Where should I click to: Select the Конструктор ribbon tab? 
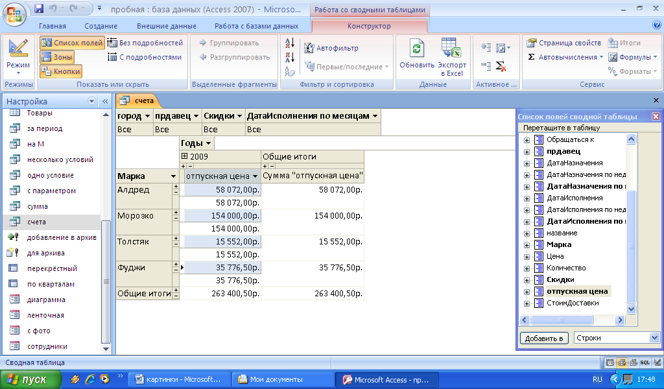coord(369,26)
